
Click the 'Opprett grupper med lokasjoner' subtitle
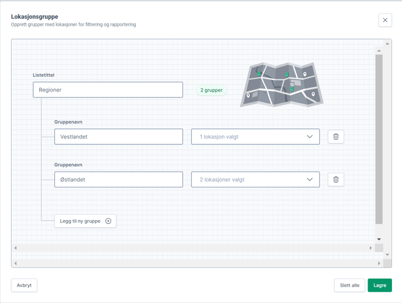[73, 25]
